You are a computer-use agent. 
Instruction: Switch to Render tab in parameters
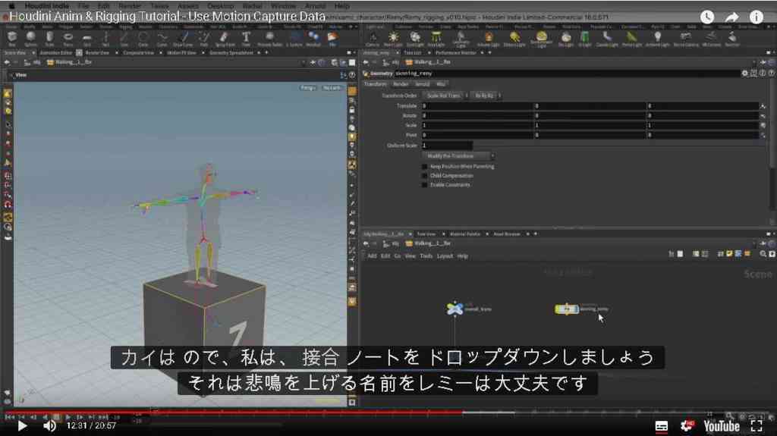(400, 84)
